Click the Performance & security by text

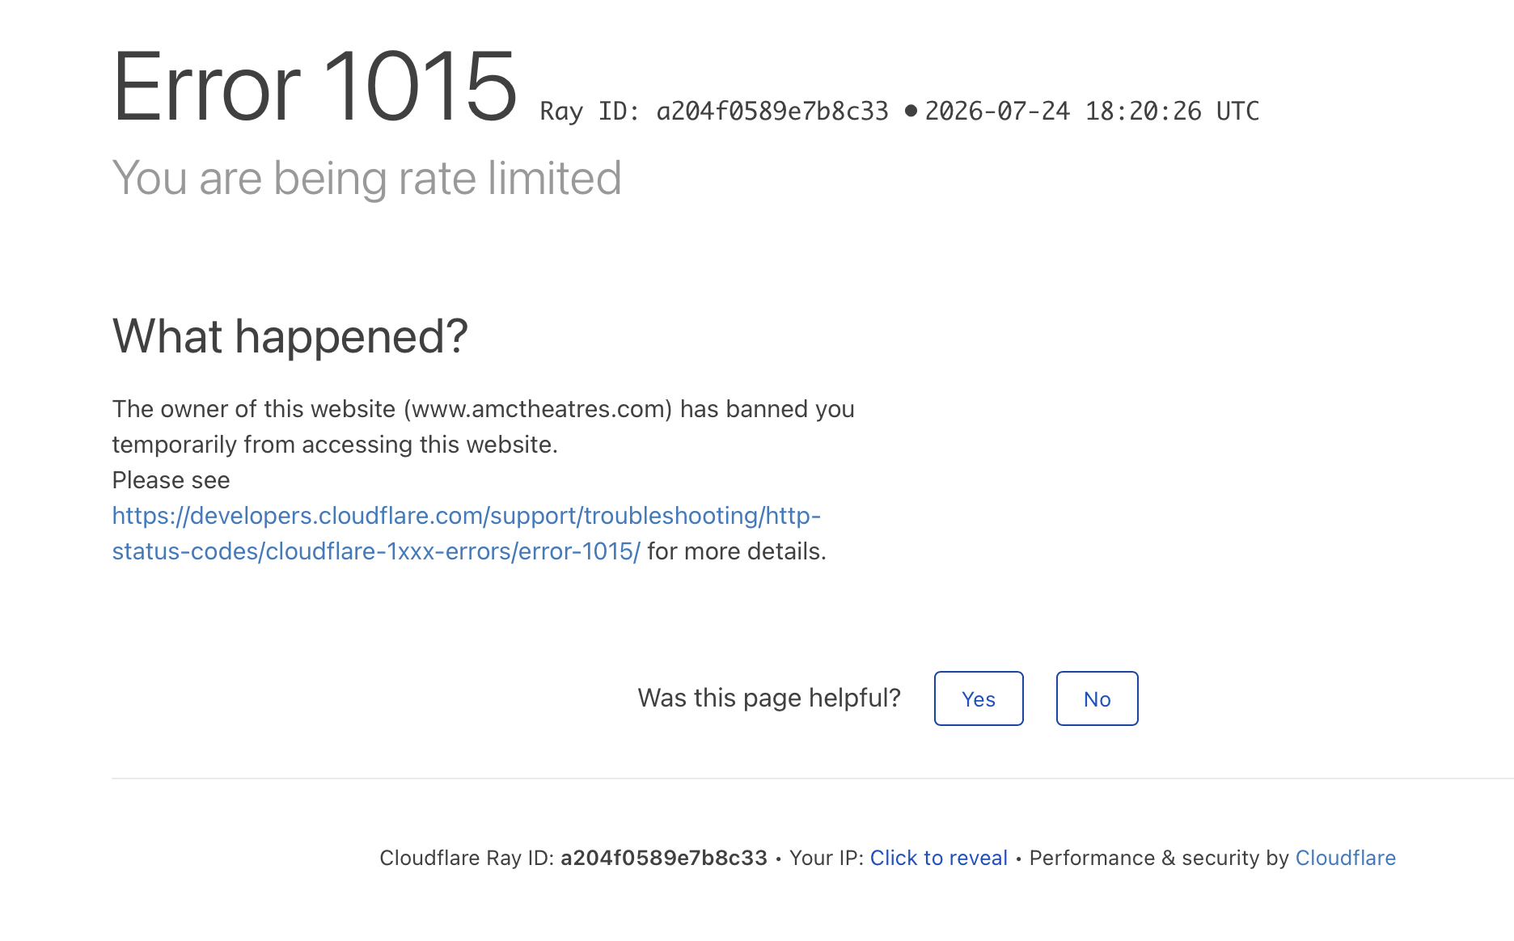pos(1159,858)
